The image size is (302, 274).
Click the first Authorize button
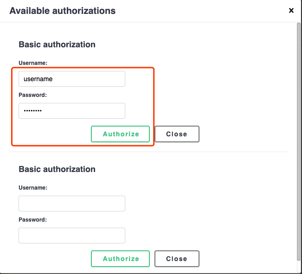[x=120, y=134]
